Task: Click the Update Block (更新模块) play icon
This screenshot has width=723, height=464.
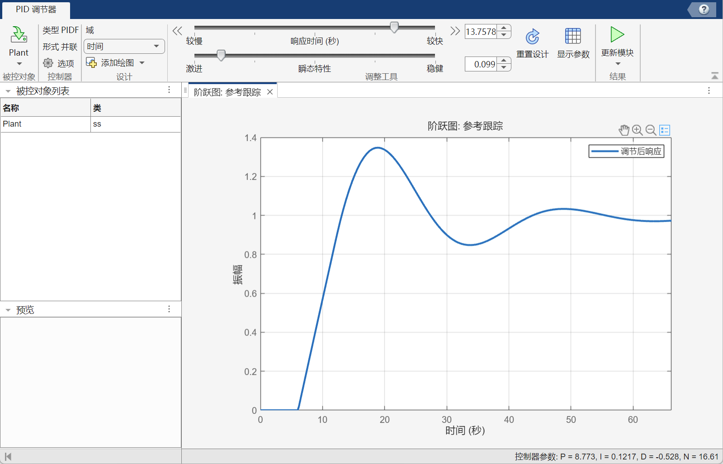Action: (617, 35)
